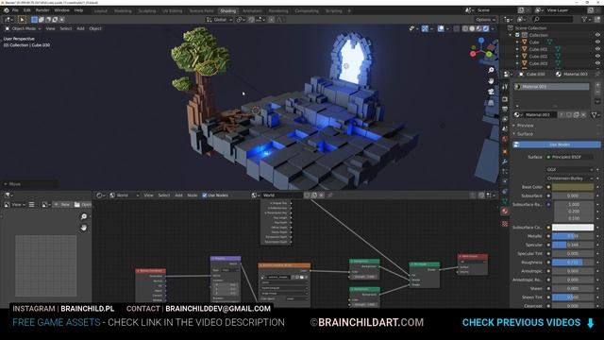Switch to the Shading workspace tab
This screenshot has height=340, width=604.
click(x=227, y=10)
